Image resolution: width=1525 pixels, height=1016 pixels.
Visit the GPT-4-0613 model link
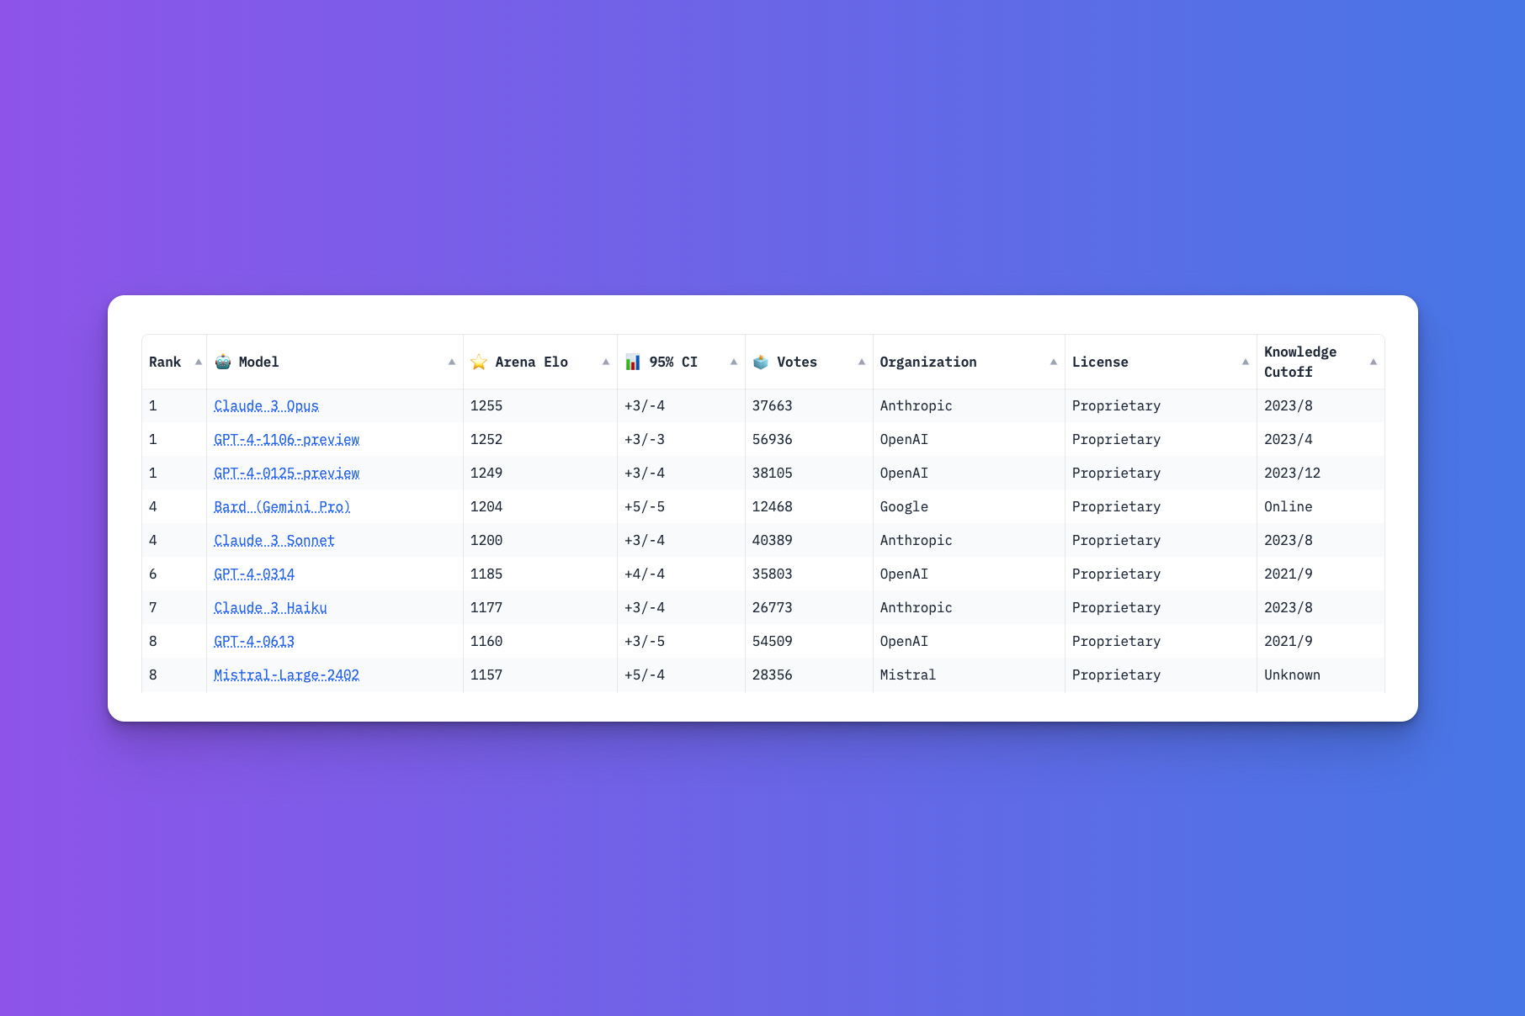254,641
